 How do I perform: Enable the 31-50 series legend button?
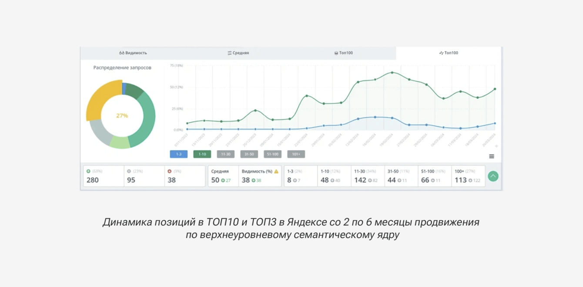click(x=249, y=154)
